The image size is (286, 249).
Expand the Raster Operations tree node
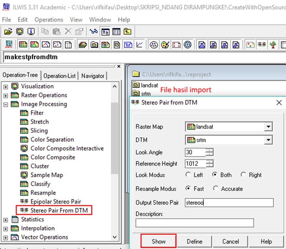(6, 96)
